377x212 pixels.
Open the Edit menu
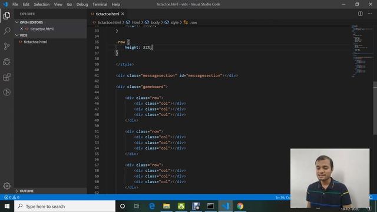26,4
